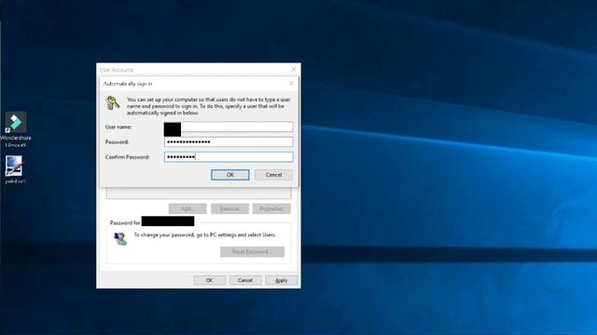Screen dimensions: 597x335
Task: Click the Add button in User Accounts
Action: coord(187,208)
